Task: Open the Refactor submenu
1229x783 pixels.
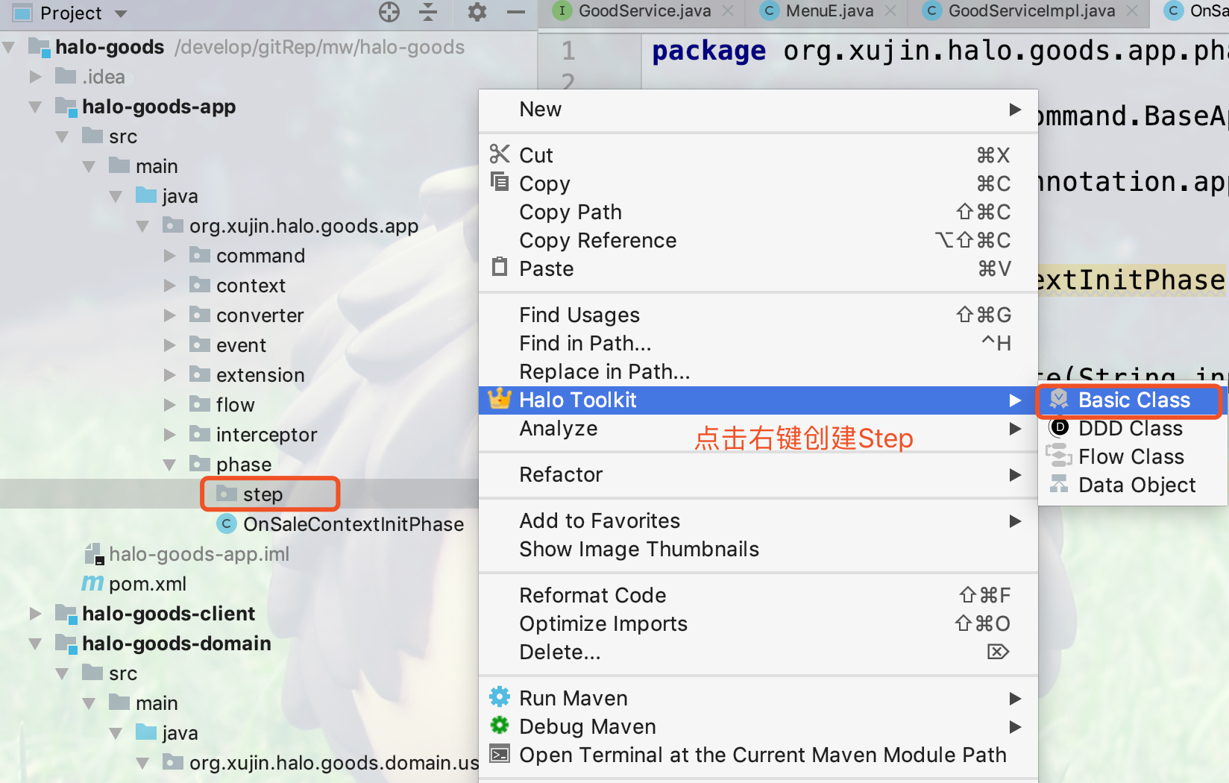Action: point(758,474)
